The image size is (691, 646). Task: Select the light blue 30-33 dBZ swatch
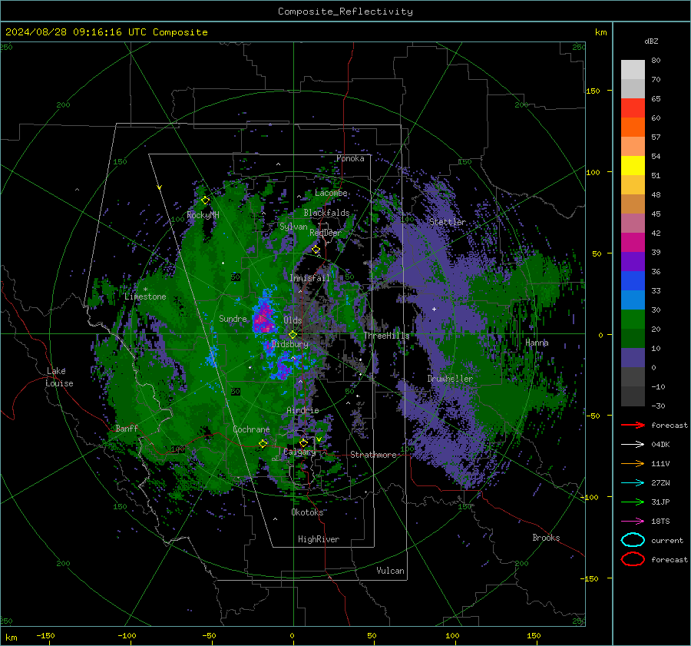(633, 300)
